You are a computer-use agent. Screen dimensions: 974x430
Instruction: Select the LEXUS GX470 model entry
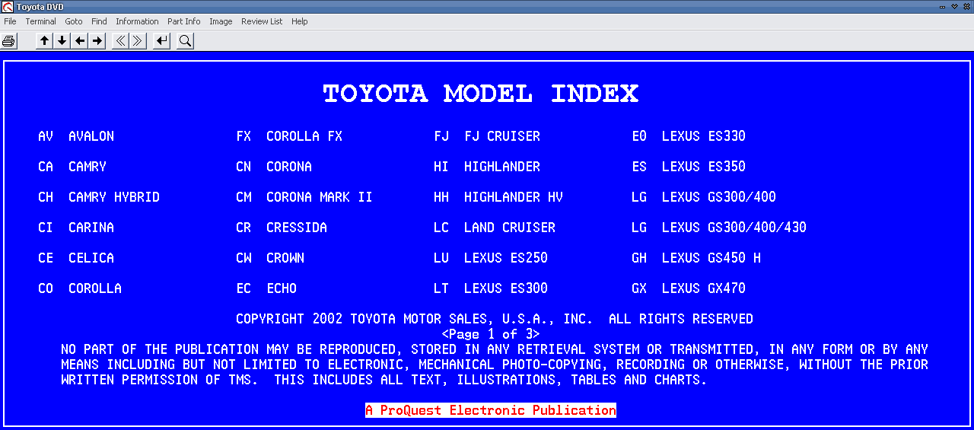pyautogui.click(x=689, y=288)
